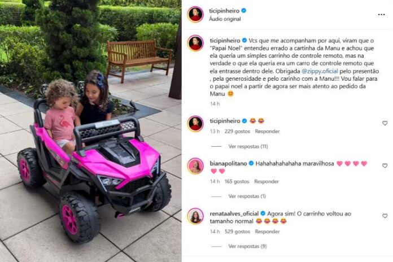Expand Ver respostas (11) replies
The image size is (393, 262).
[x=248, y=146]
